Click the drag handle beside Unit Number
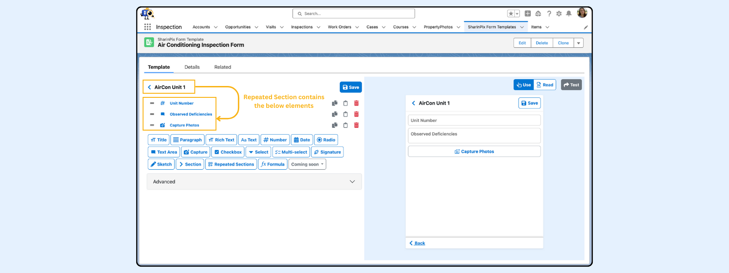 point(152,103)
